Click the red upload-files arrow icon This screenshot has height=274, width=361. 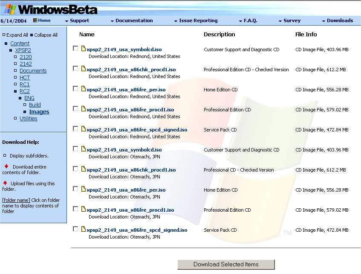5,183
